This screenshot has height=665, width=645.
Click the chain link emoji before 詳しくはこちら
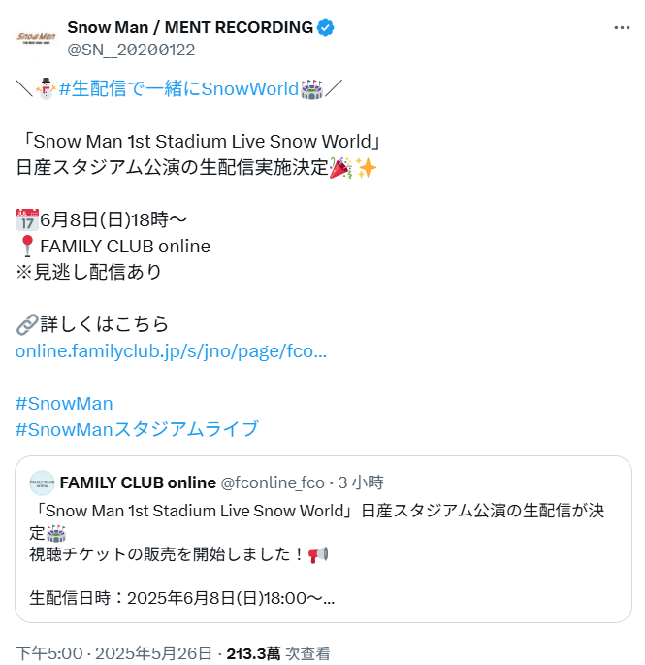tap(27, 325)
